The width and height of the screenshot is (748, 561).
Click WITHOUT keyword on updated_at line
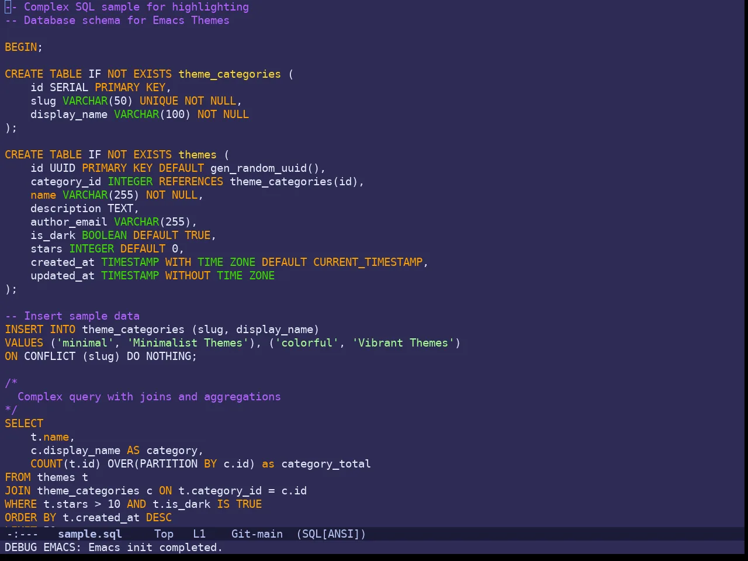pyautogui.click(x=188, y=276)
